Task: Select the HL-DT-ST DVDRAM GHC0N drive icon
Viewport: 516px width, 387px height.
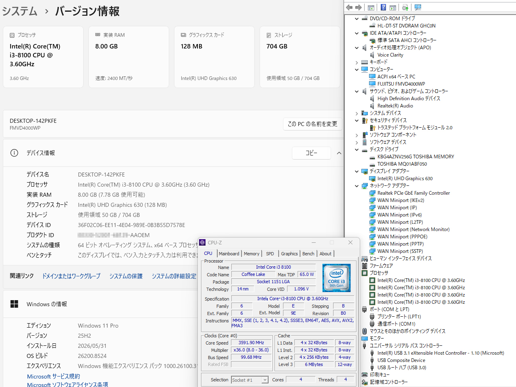Action: click(x=372, y=26)
